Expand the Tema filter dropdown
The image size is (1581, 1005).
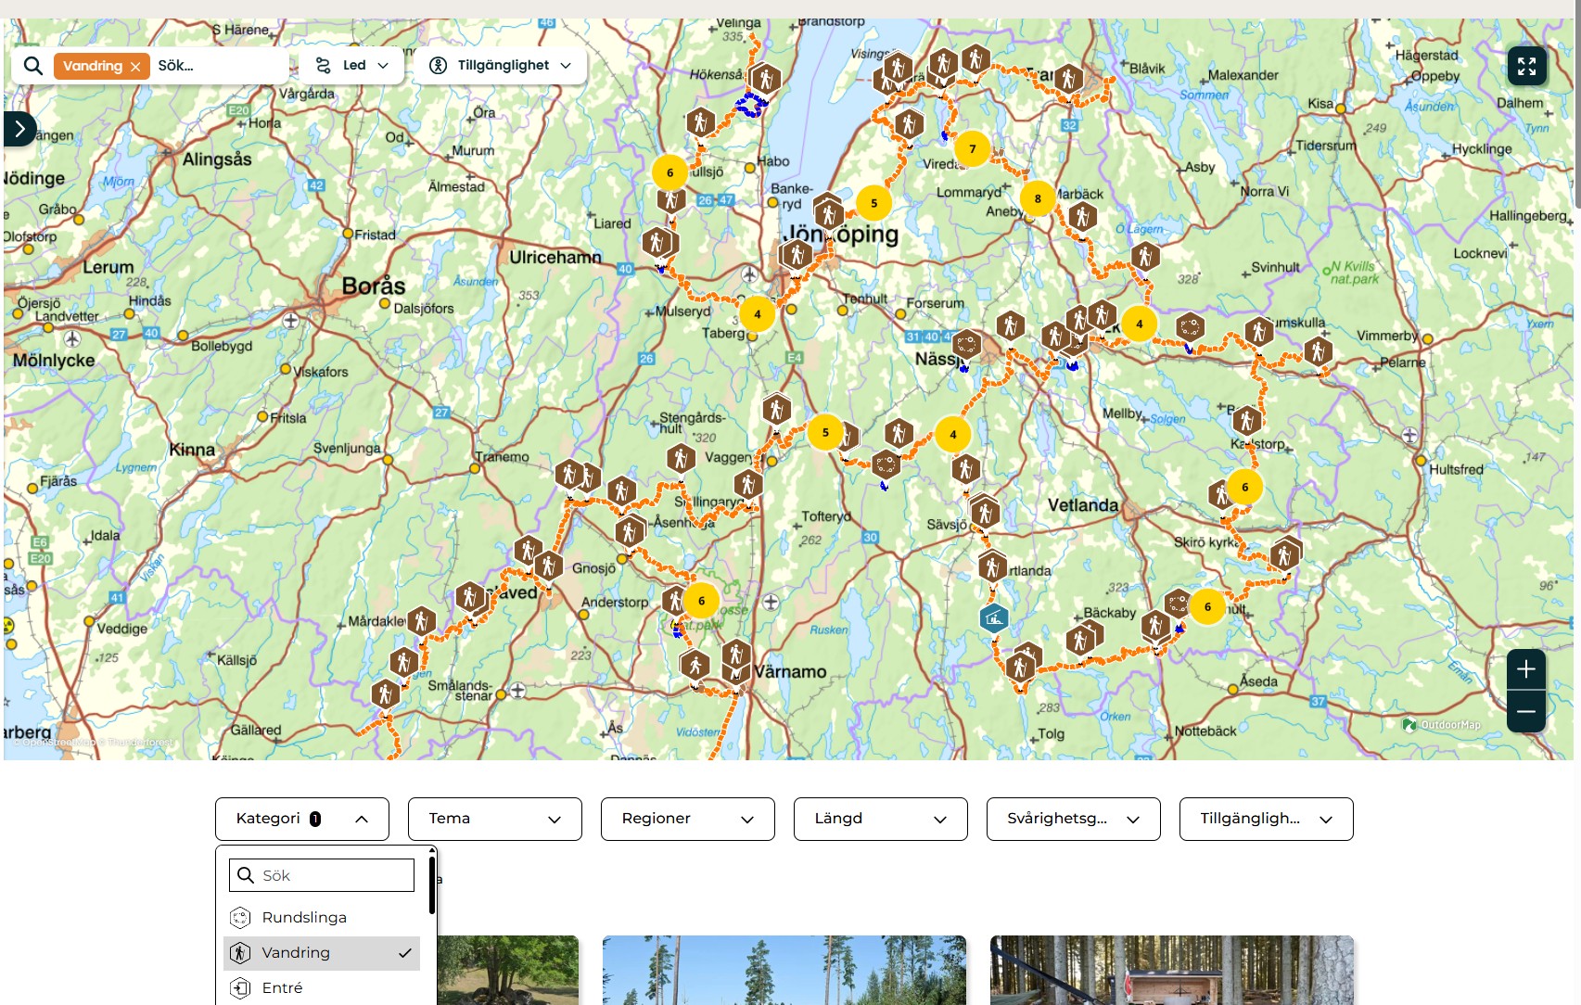pos(494,819)
